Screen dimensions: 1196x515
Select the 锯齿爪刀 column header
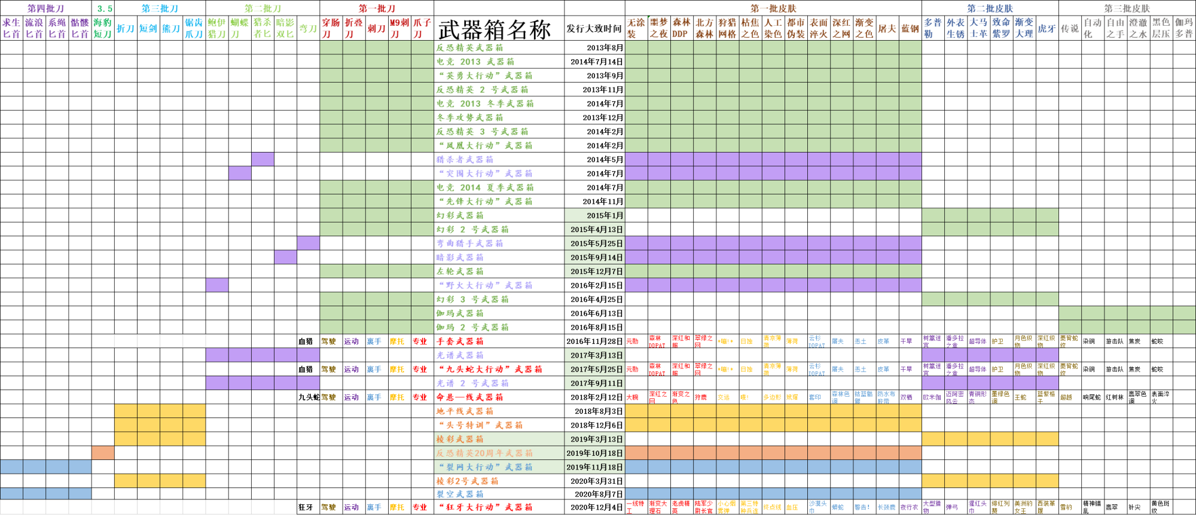click(194, 28)
